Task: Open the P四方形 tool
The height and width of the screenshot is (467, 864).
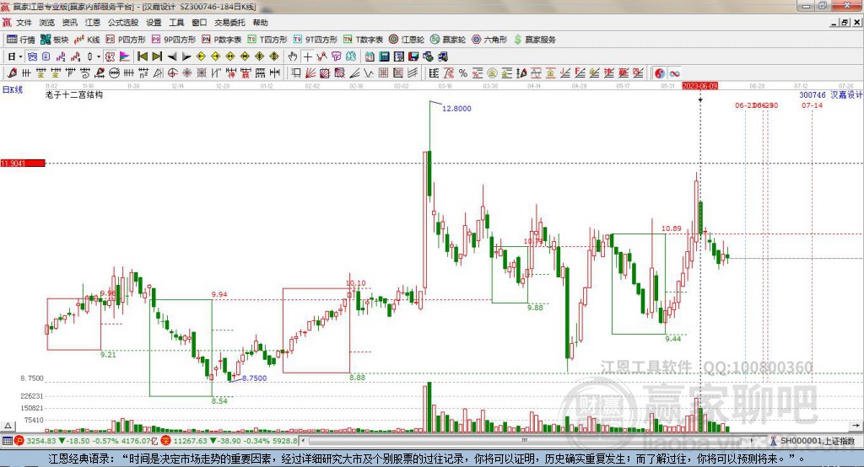Action: 126,40
